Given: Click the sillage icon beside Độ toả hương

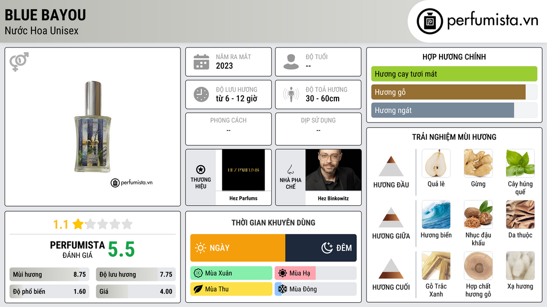Looking at the screenshot, I should (291, 94).
